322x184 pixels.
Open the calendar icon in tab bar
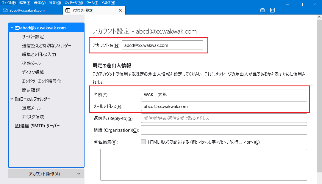tap(262, 10)
